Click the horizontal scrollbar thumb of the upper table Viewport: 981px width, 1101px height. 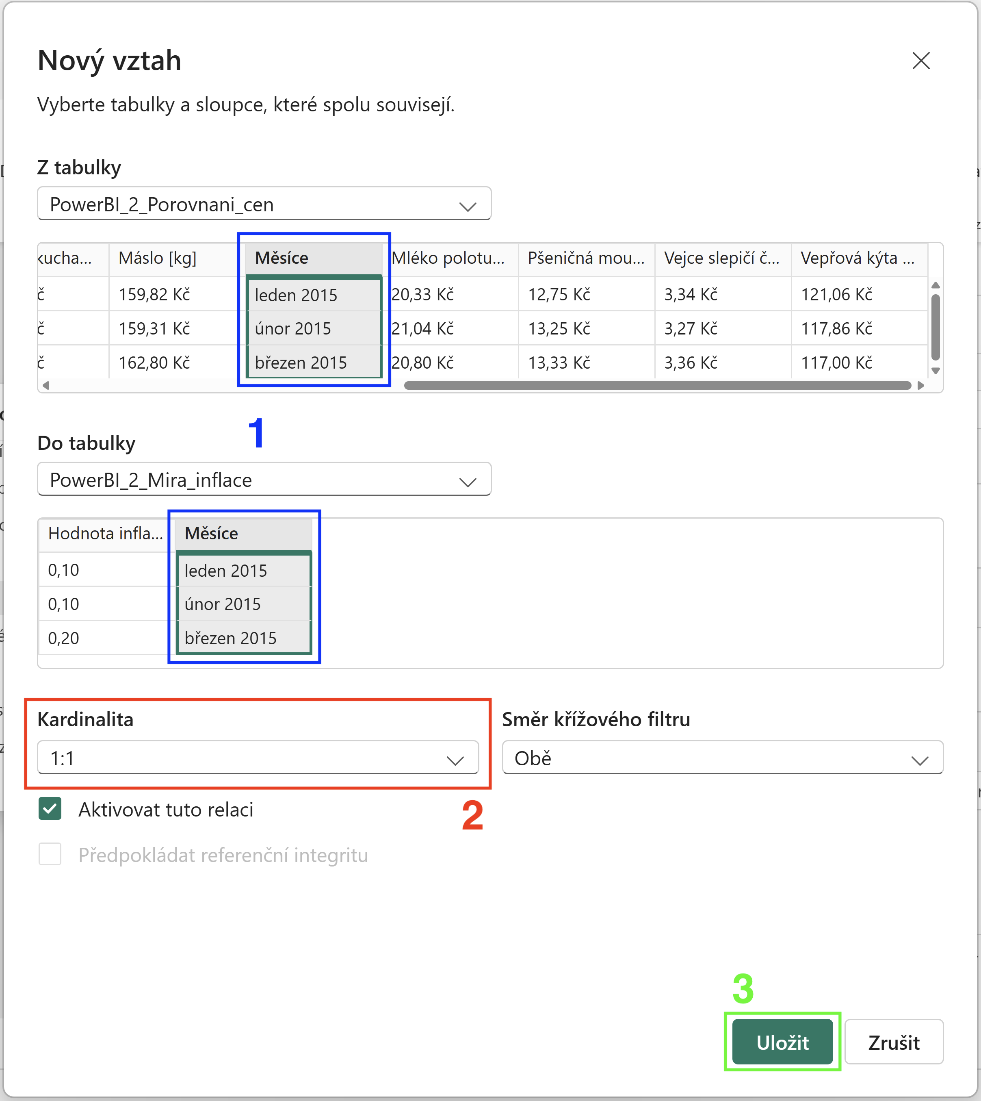[x=658, y=386]
